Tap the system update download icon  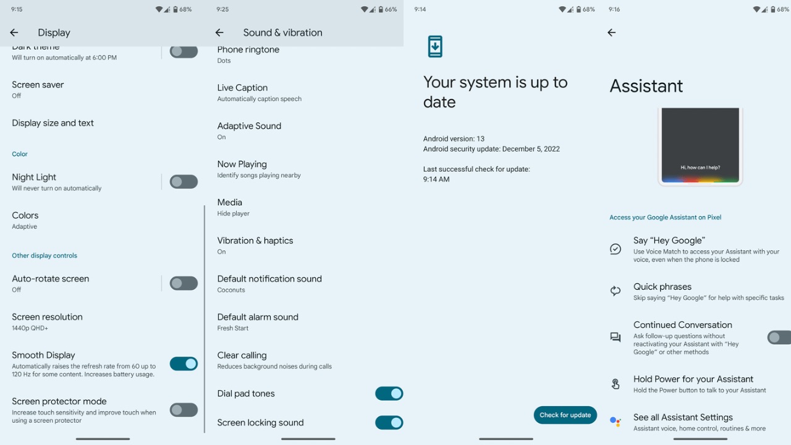pos(435,46)
